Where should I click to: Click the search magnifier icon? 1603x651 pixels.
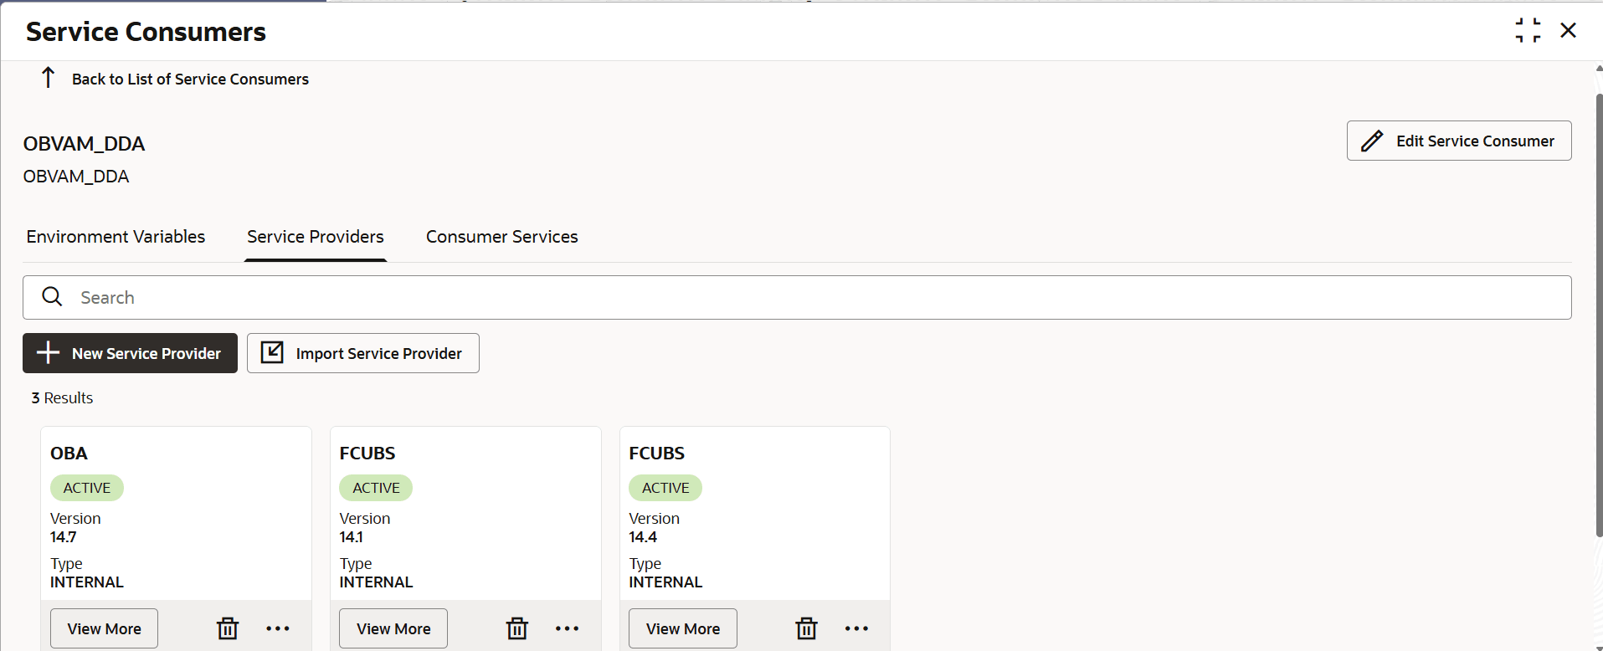(52, 297)
